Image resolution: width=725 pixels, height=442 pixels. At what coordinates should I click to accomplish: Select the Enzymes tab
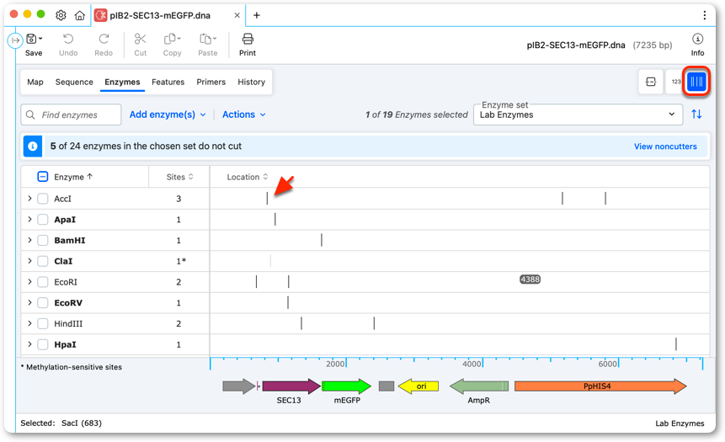[x=122, y=82]
